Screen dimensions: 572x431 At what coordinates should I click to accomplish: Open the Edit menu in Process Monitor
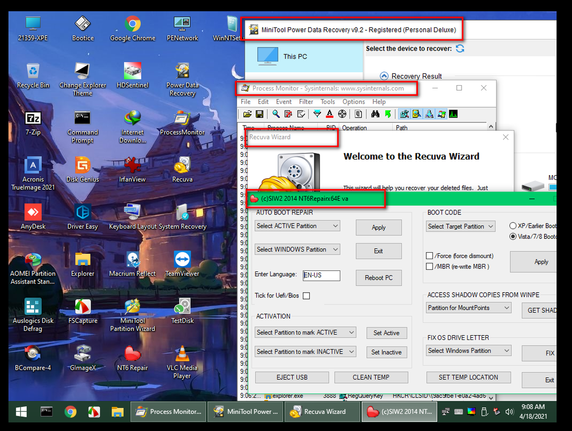(263, 102)
